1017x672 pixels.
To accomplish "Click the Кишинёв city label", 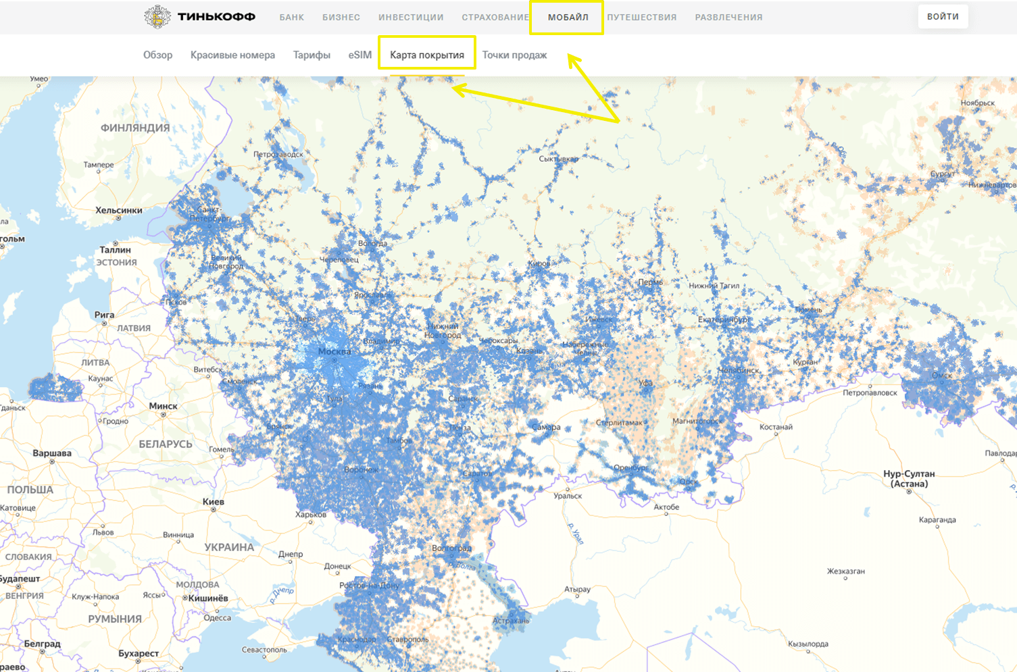I will (207, 598).
